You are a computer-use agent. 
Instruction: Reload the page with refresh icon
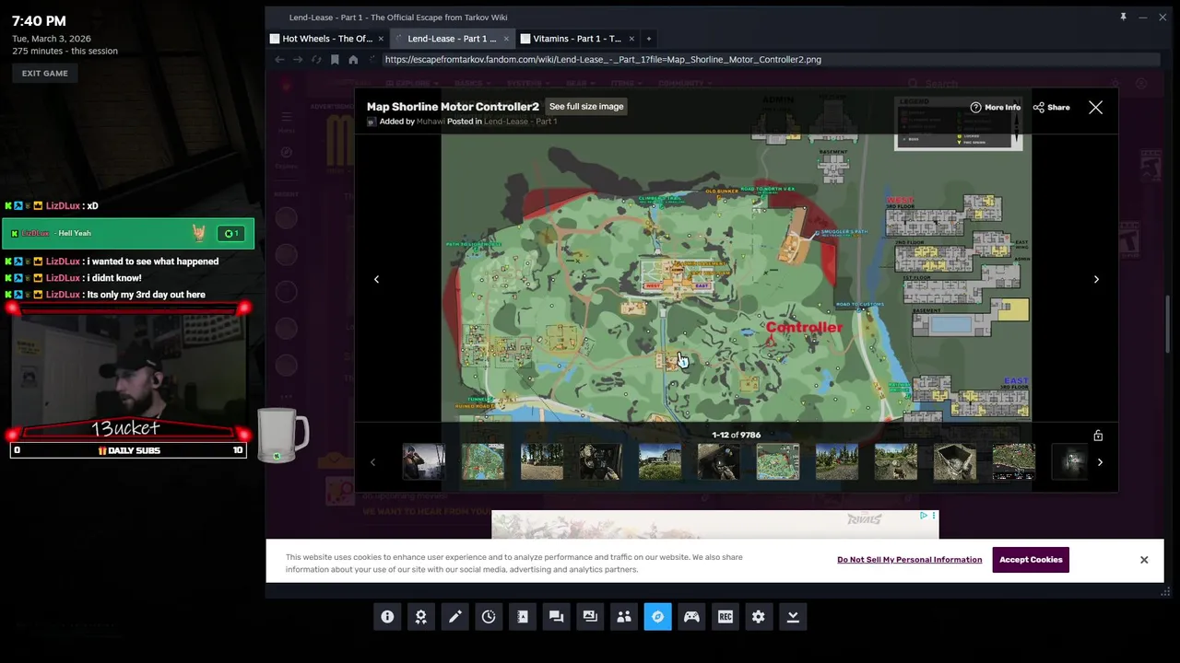click(x=316, y=60)
